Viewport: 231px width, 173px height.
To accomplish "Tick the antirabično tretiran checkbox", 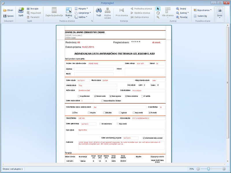I will point(102,101).
